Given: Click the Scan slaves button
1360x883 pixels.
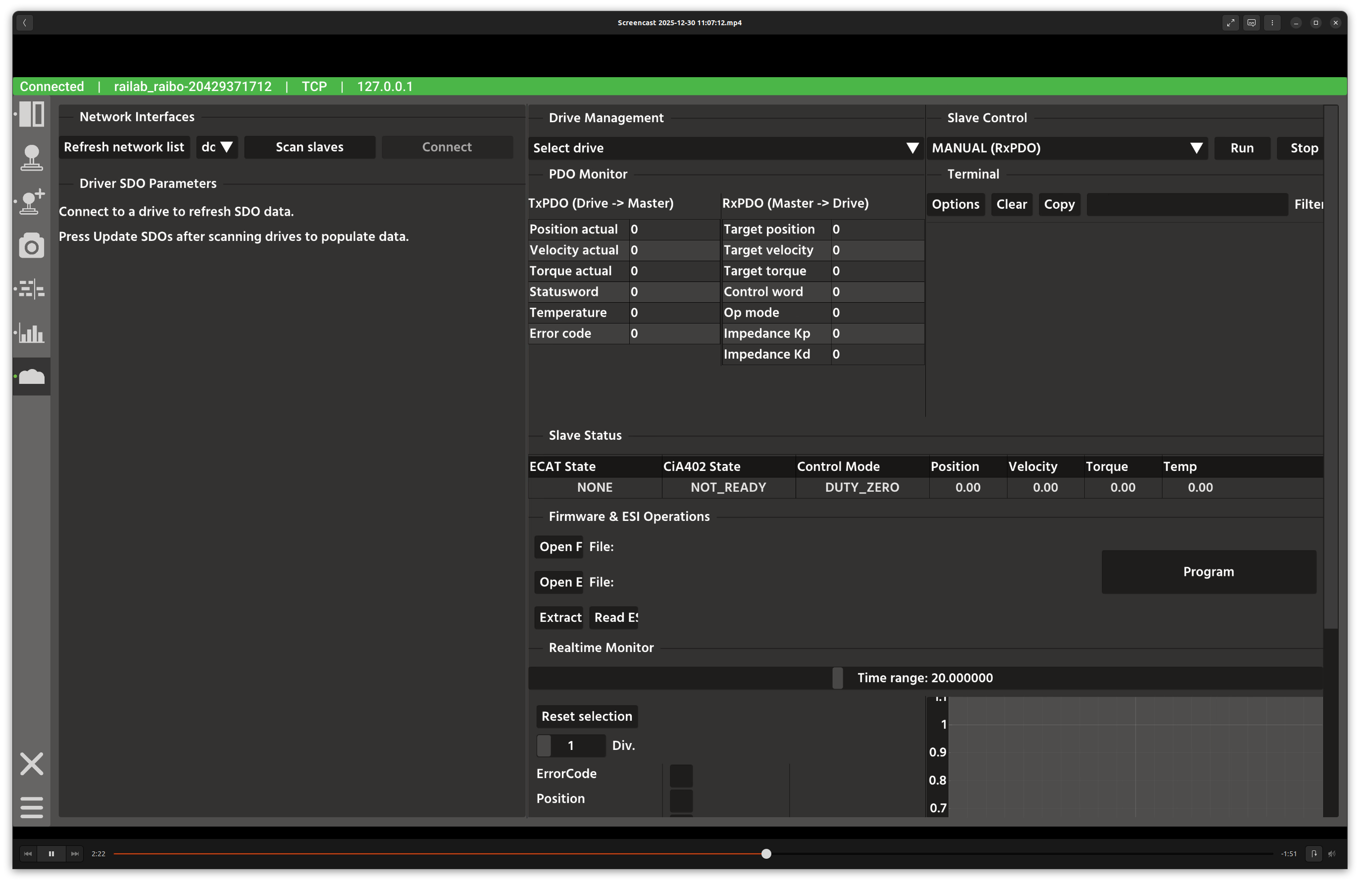Looking at the screenshot, I should [310, 147].
